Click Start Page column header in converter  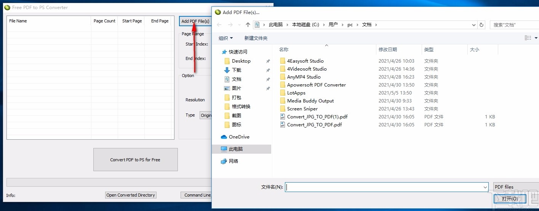132,21
